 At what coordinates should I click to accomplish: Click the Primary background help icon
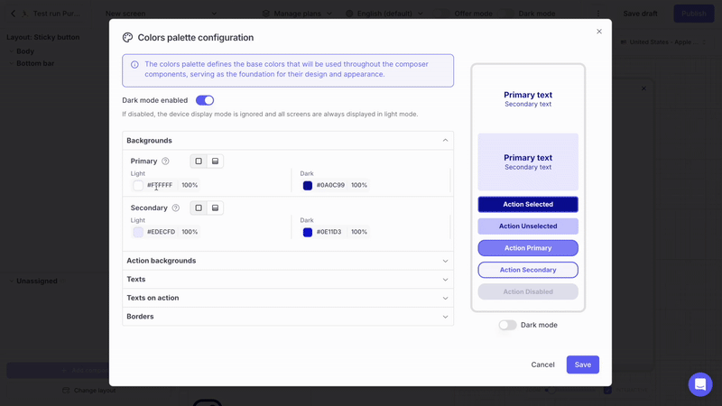click(x=165, y=161)
